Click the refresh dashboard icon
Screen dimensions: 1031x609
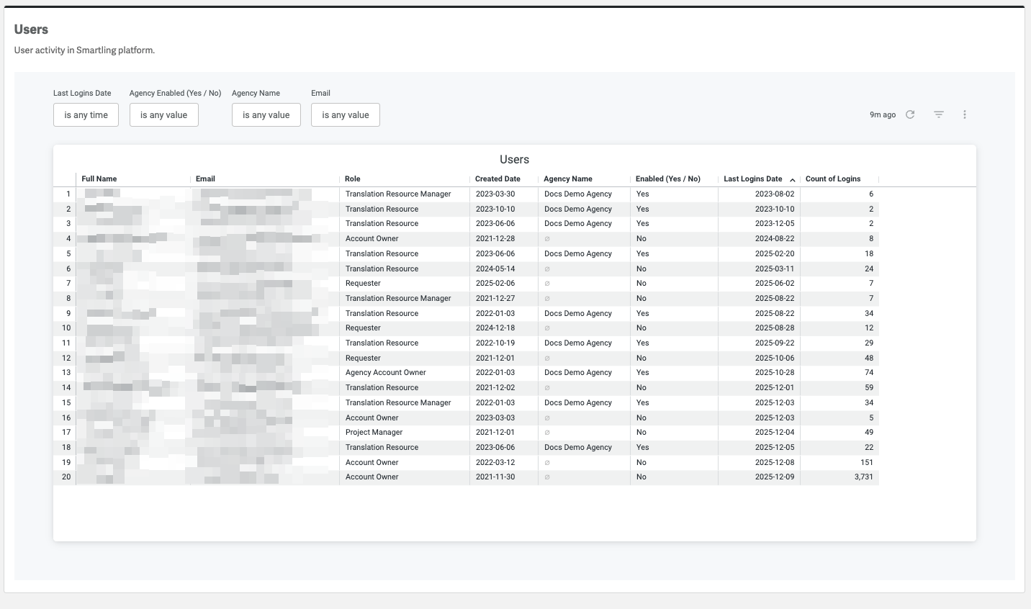click(x=910, y=114)
